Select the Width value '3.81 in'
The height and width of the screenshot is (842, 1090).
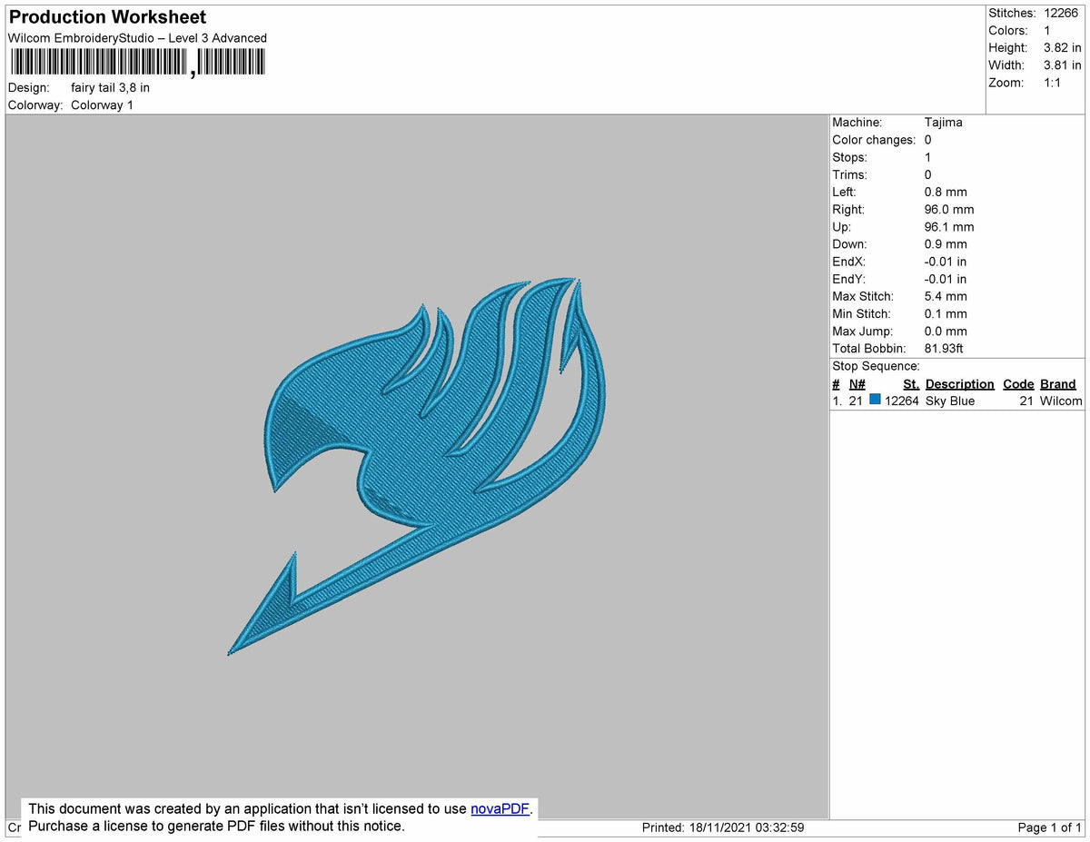[x=1063, y=65]
